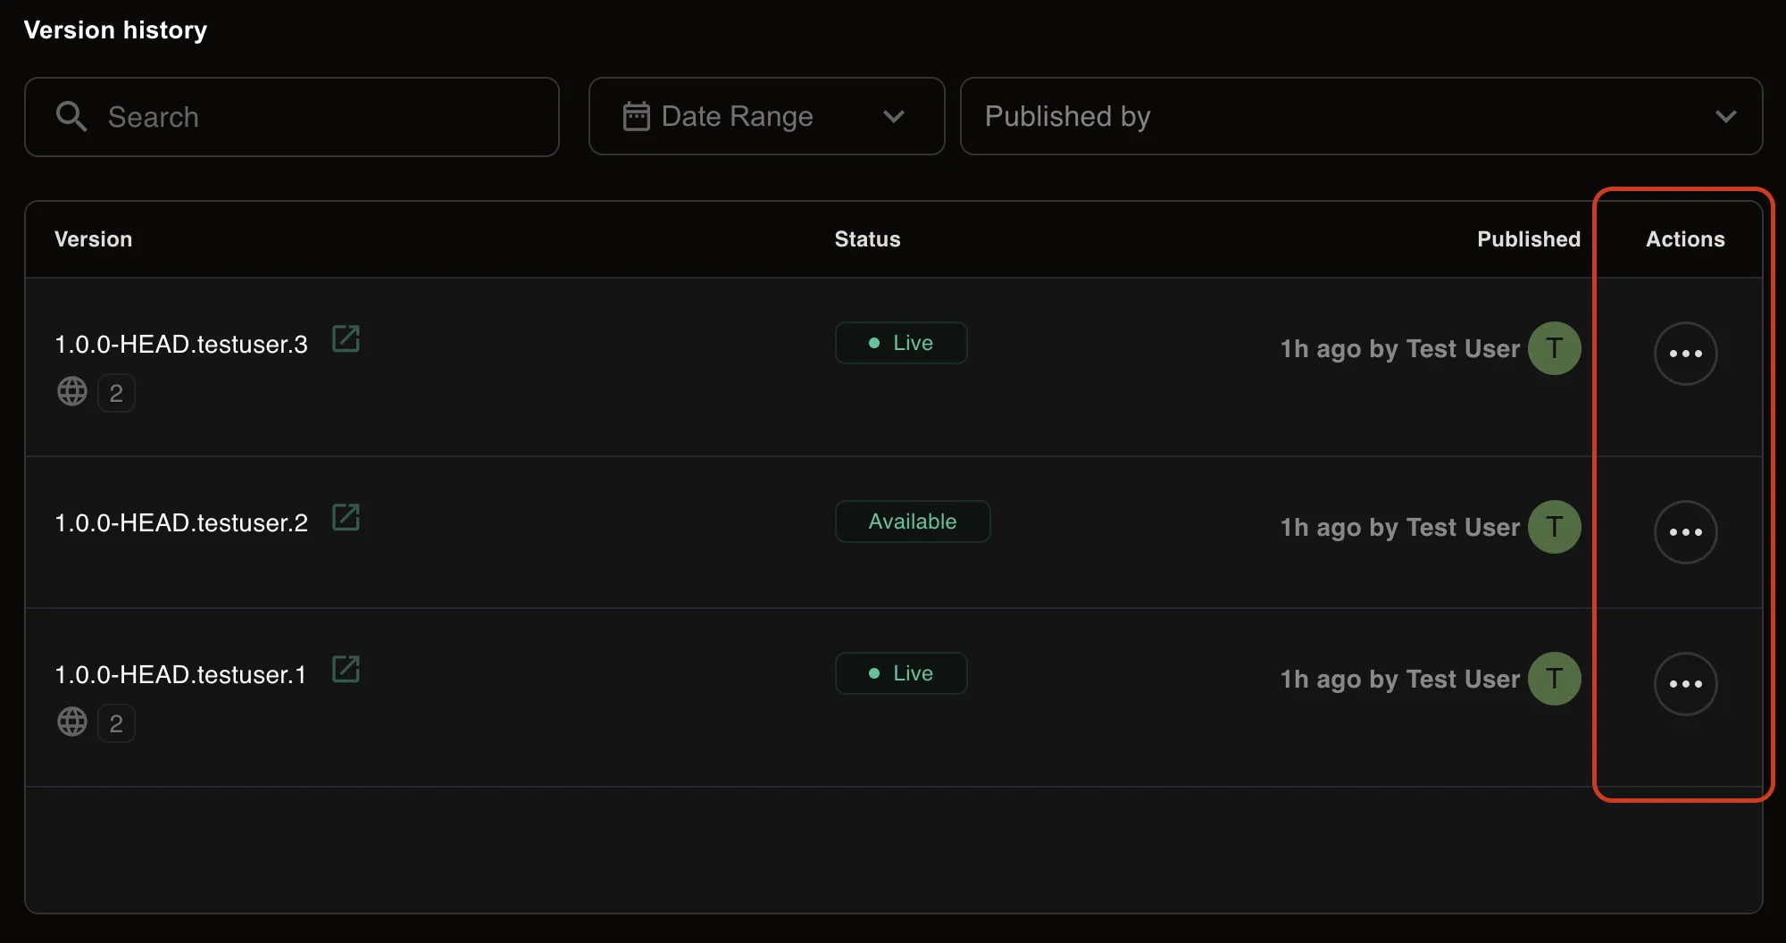Open actions menu for version testuser.2
The width and height of the screenshot is (1786, 943).
[1685, 532]
